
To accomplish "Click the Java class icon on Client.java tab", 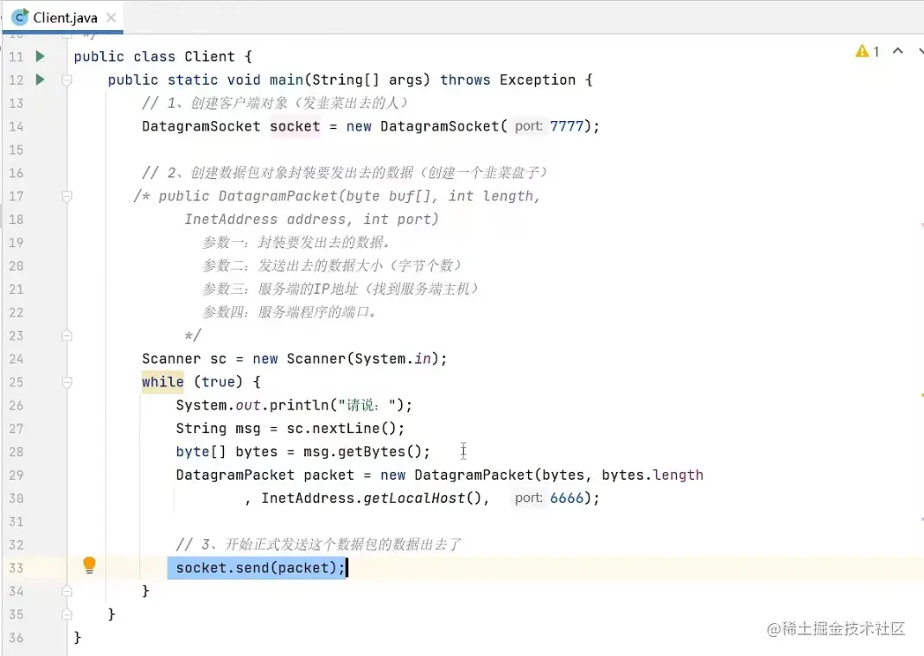I will 19,17.
